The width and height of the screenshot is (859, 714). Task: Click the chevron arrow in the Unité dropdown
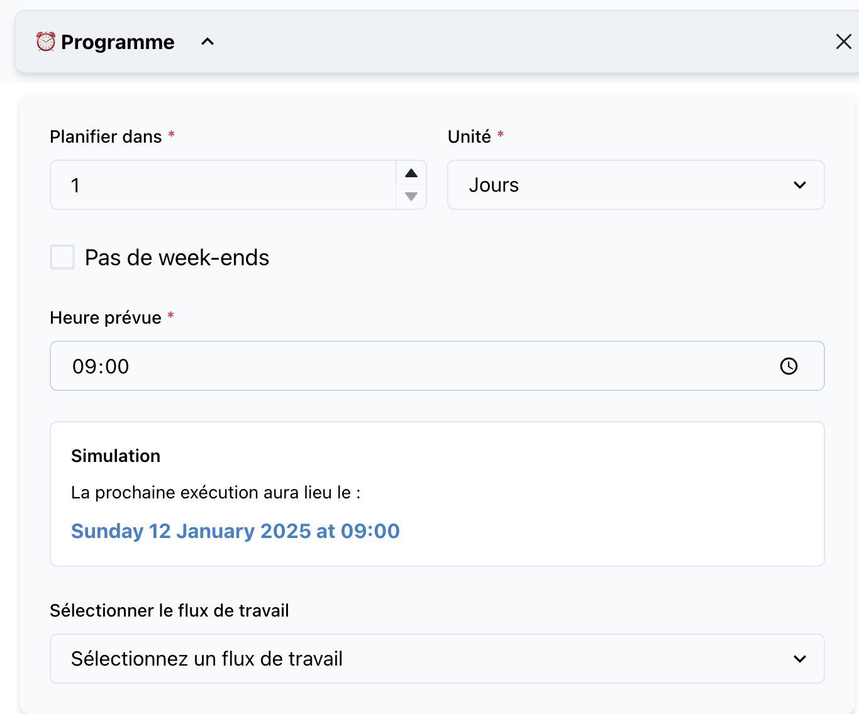tap(799, 185)
